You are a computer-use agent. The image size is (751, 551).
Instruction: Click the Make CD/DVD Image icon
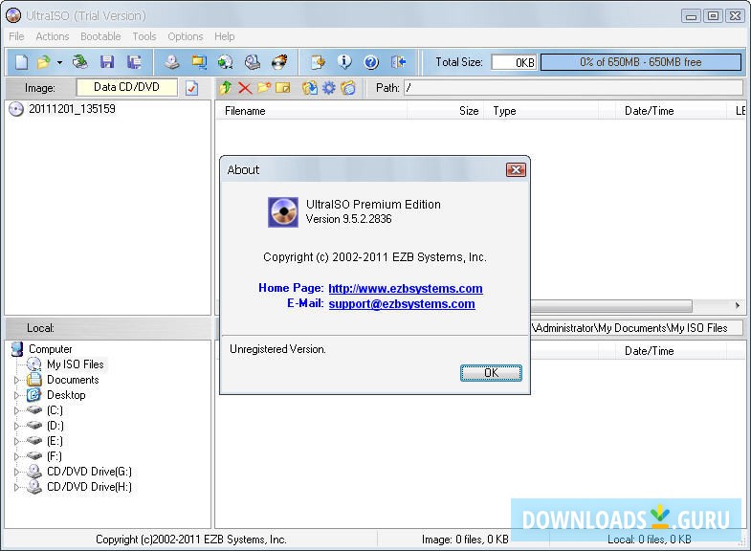(172, 62)
